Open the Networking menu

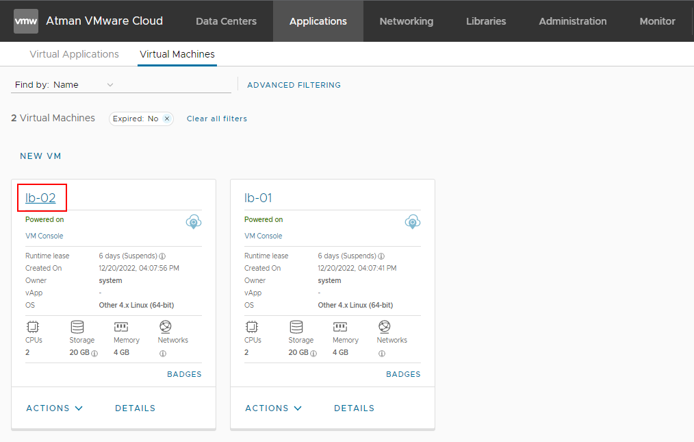407,21
